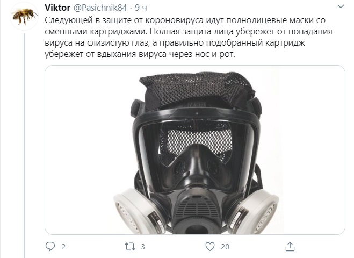
Task: Click the reply count 2
Action: (63, 247)
